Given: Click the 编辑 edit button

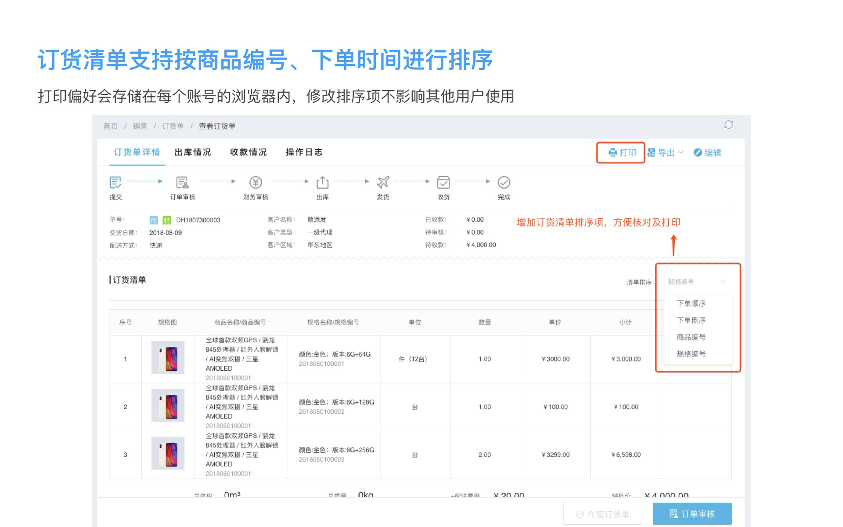Looking at the screenshot, I should [707, 152].
